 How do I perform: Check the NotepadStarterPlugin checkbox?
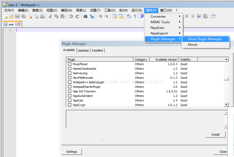click(x=70, y=87)
